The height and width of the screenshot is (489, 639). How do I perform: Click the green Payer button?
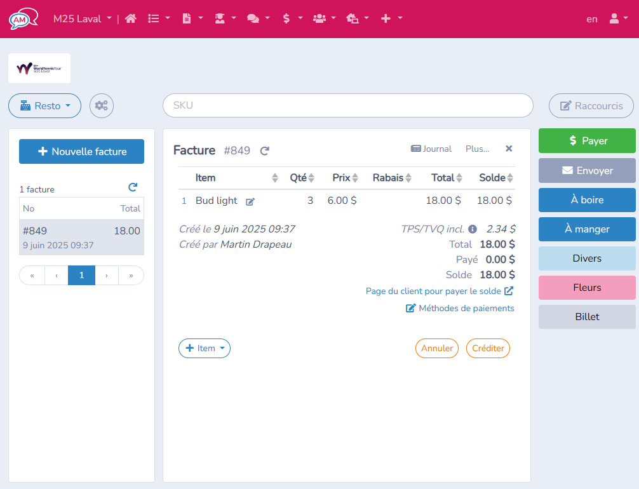coord(588,141)
